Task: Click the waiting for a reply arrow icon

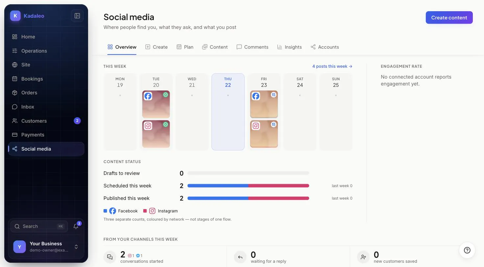Action: click(240, 257)
